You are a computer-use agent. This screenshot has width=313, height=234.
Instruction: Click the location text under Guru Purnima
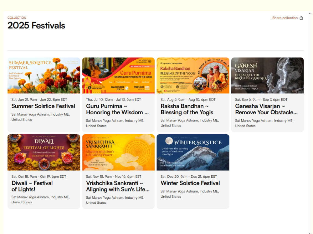click(x=115, y=123)
